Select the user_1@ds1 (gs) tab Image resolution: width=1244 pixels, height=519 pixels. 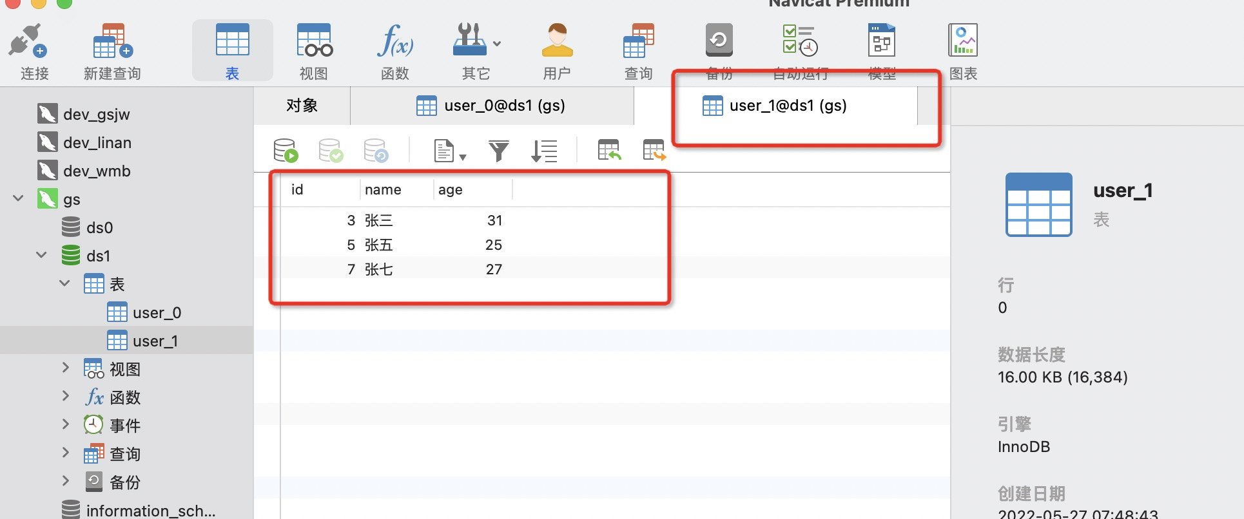click(775, 106)
